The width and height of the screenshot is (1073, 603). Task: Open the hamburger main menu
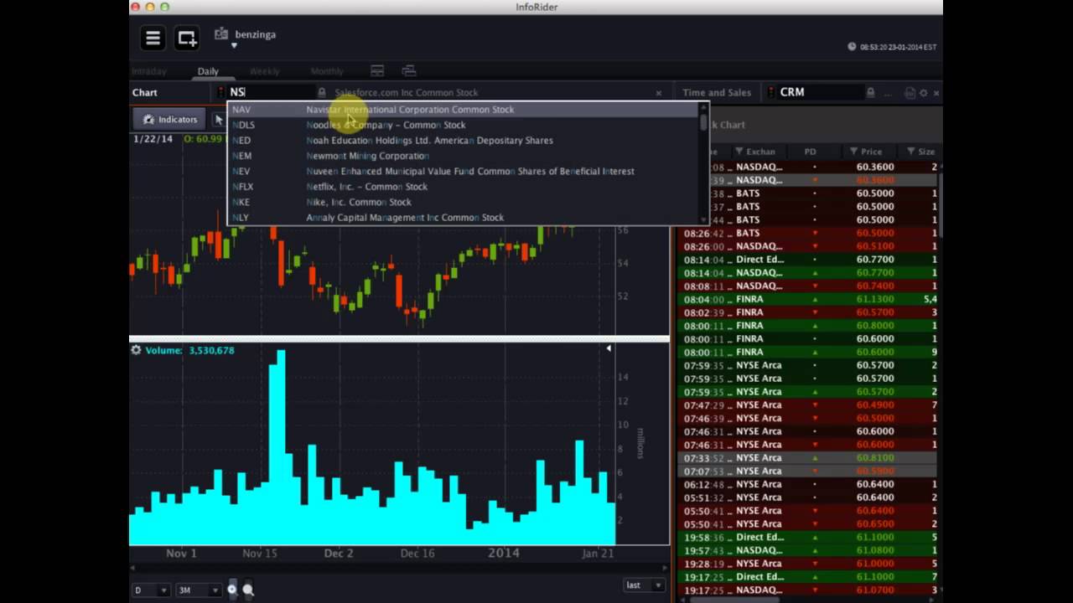[153, 38]
